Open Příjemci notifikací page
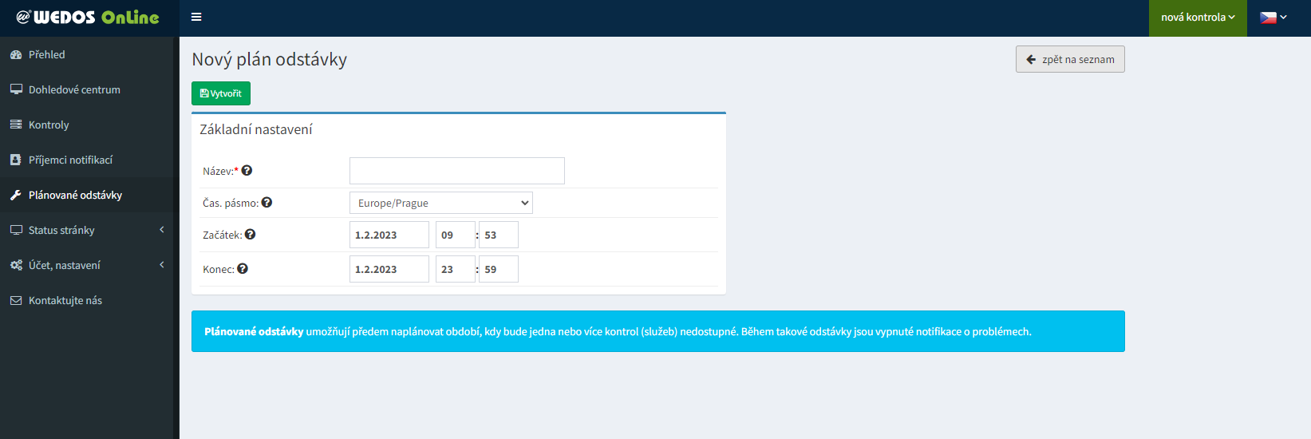 [x=86, y=160]
